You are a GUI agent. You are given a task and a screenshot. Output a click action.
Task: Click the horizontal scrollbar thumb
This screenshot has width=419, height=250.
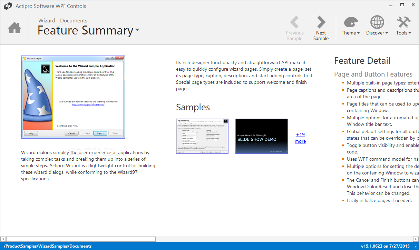click(x=81, y=239)
